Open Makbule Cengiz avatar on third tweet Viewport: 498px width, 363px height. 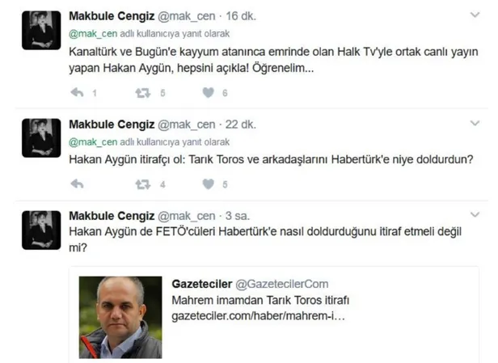tap(41, 230)
